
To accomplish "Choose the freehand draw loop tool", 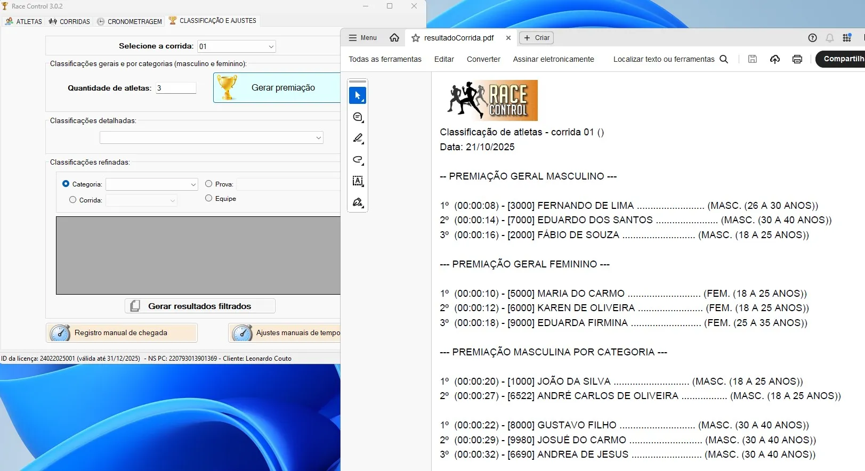I will click(x=358, y=160).
